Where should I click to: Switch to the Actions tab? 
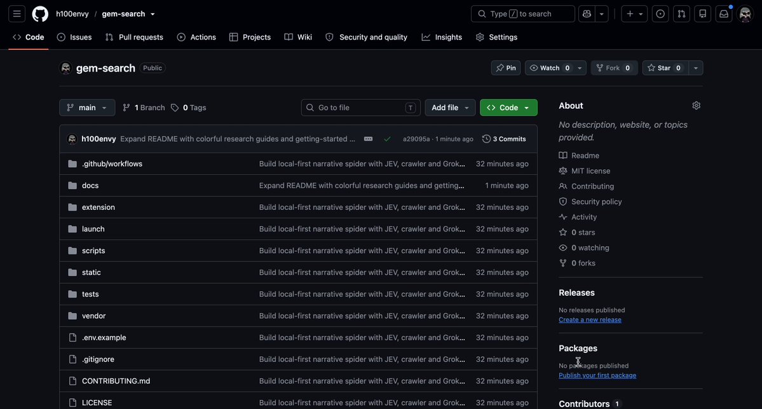(x=196, y=38)
